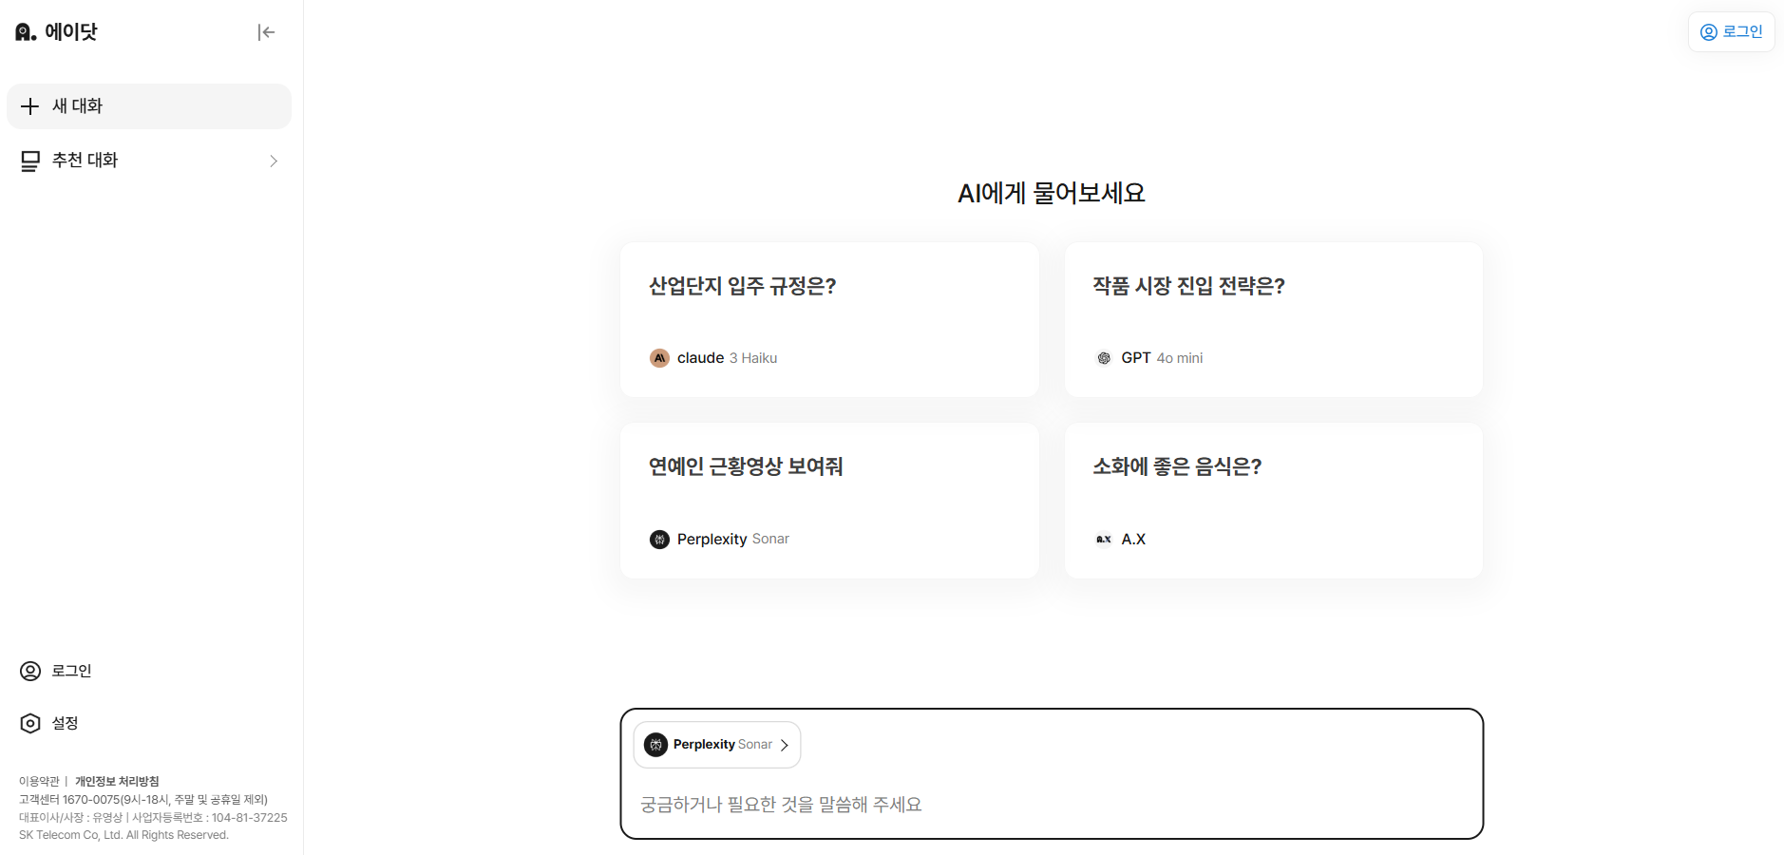
Task: Click the GPT model icon on the card
Action: 1104,358
